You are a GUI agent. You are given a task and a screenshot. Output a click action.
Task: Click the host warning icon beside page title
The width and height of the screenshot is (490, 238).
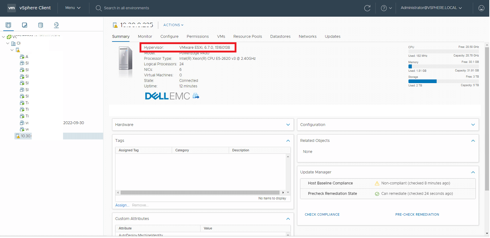tap(115, 25)
